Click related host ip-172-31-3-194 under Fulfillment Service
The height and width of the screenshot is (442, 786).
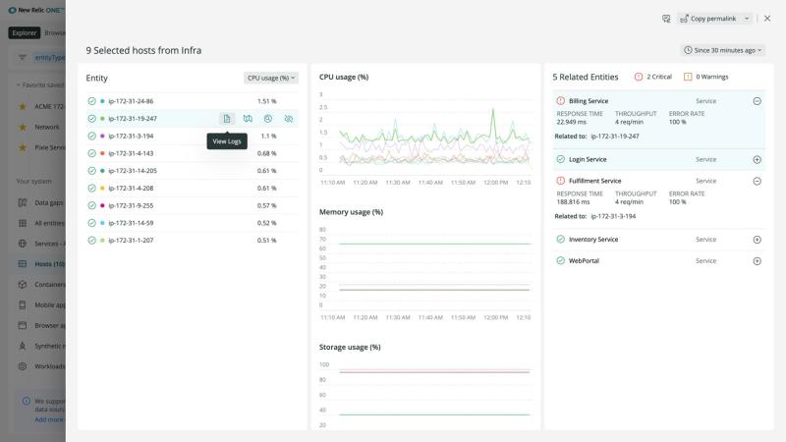point(613,216)
